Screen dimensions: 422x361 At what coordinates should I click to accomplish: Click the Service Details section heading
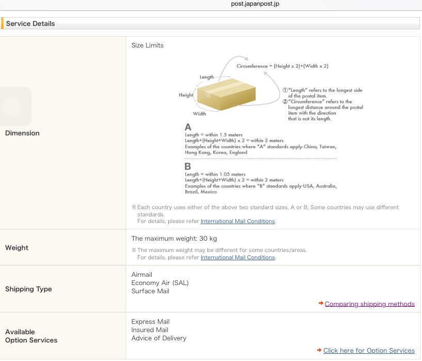pyautogui.click(x=30, y=23)
